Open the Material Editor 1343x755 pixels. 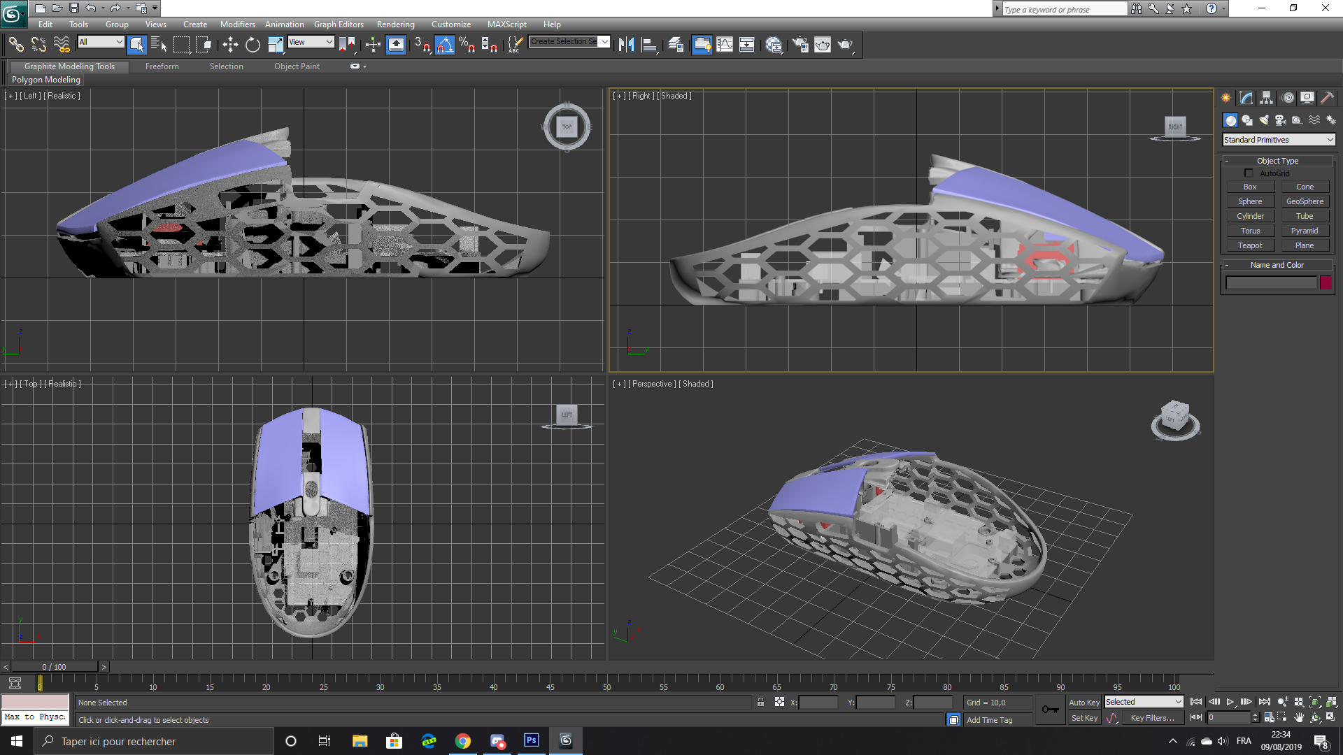[x=774, y=45]
